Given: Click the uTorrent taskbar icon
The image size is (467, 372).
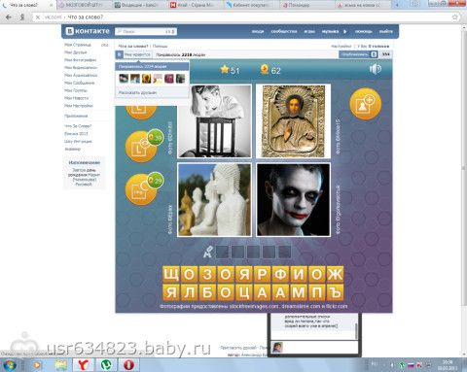Looking at the screenshot, I should pos(106,365).
